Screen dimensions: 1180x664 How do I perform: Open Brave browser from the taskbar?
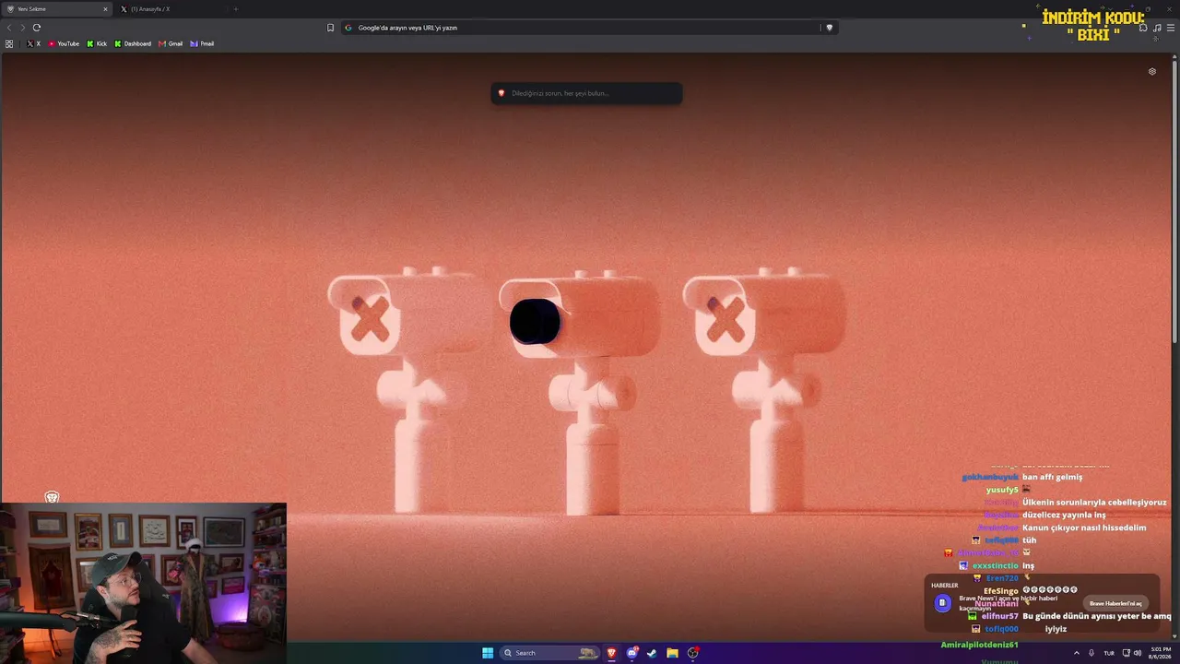pyautogui.click(x=610, y=653)
